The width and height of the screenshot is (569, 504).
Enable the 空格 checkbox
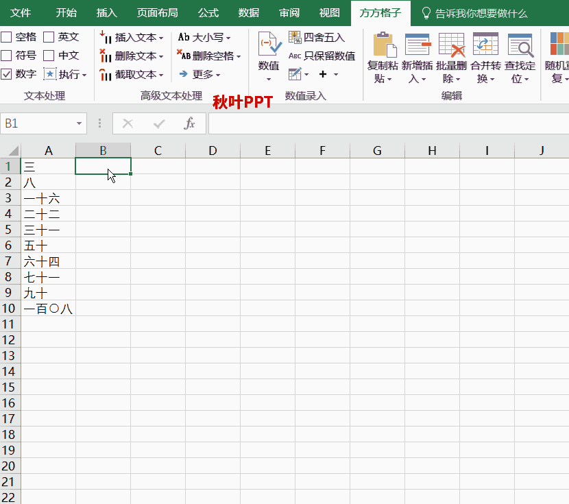pyautogui.click(x=6, y=37)
